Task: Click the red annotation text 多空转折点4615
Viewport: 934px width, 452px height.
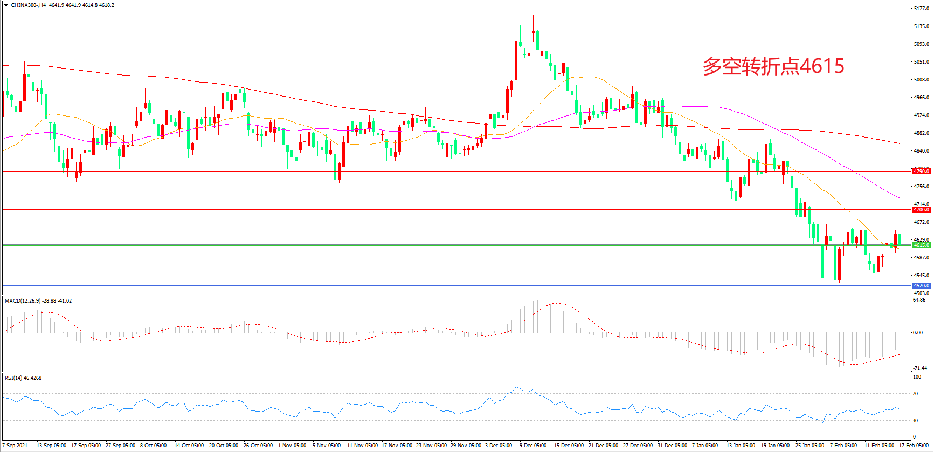Action: point(773,66)
